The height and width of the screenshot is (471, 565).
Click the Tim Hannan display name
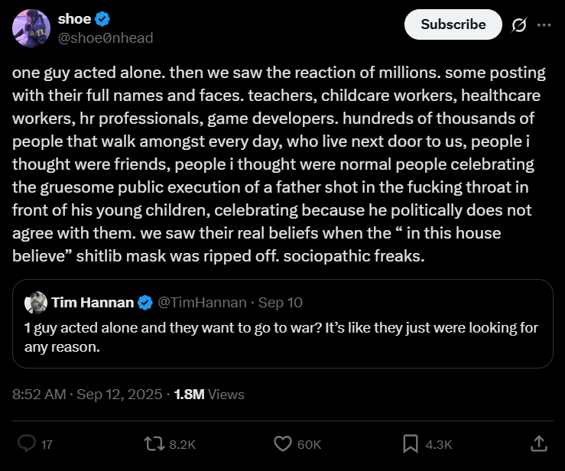92,303
